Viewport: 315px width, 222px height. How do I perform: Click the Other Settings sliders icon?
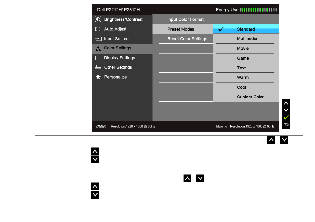point(98,67)
